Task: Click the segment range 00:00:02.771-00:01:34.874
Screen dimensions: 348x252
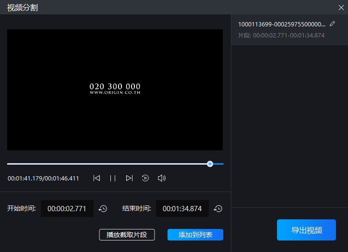Action: 289,36
